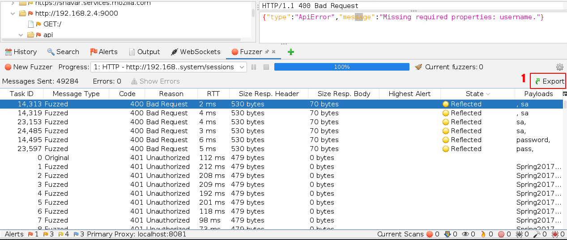
Task: Open the WebSockets tab
Action: coord(195,52)
